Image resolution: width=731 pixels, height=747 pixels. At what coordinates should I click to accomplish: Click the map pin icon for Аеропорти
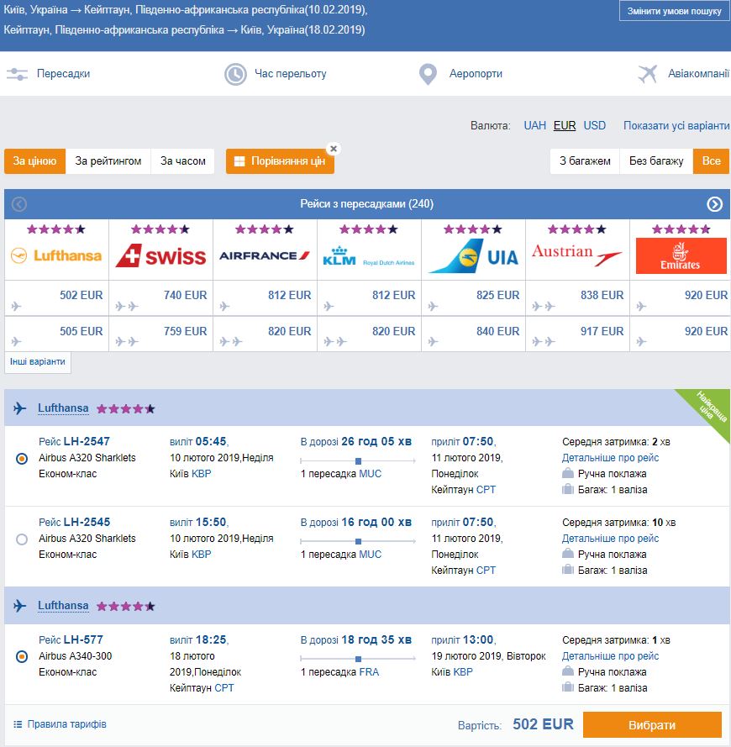(428, 74)
